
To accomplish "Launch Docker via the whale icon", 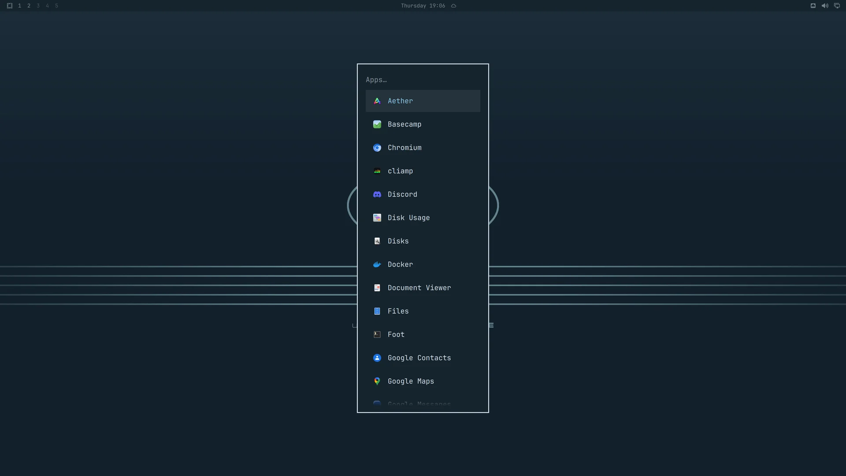I will point(377,264).
